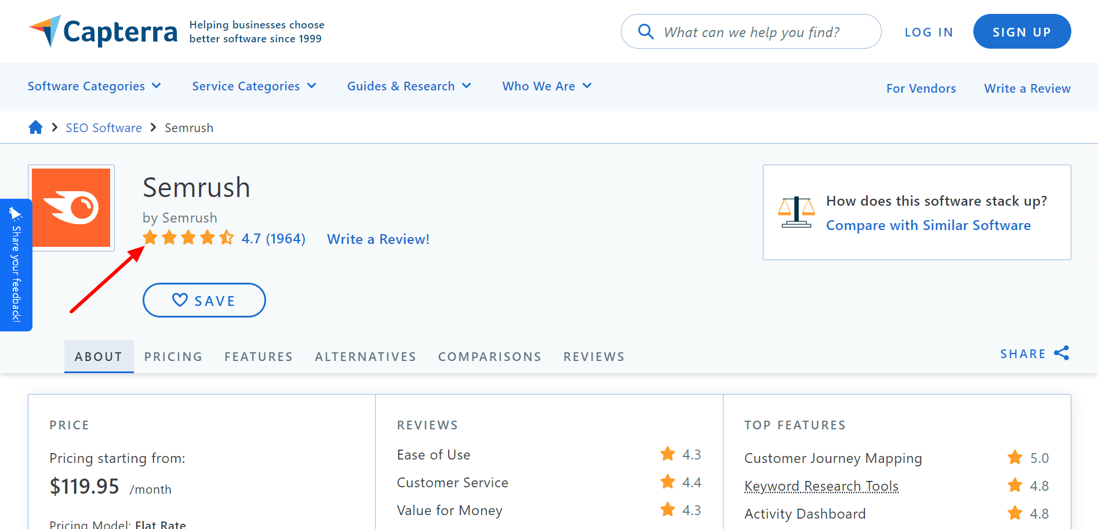Viewport: 1098px width, 529px height.
Task: Click the Customer Journey Mapping text
Action: (x=833, y=458)
